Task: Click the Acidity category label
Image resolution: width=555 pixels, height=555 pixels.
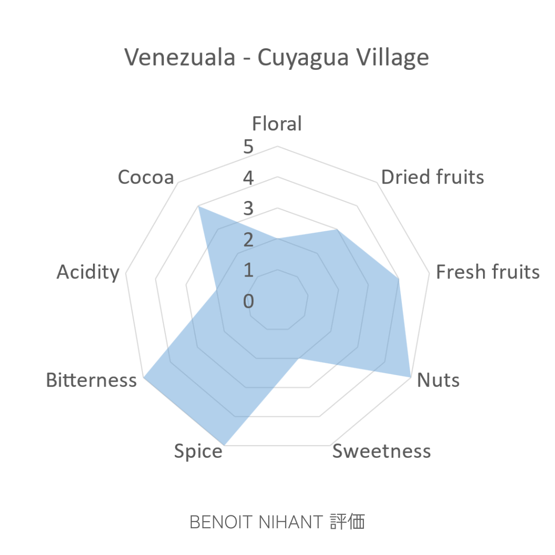Action: (88, 272)
